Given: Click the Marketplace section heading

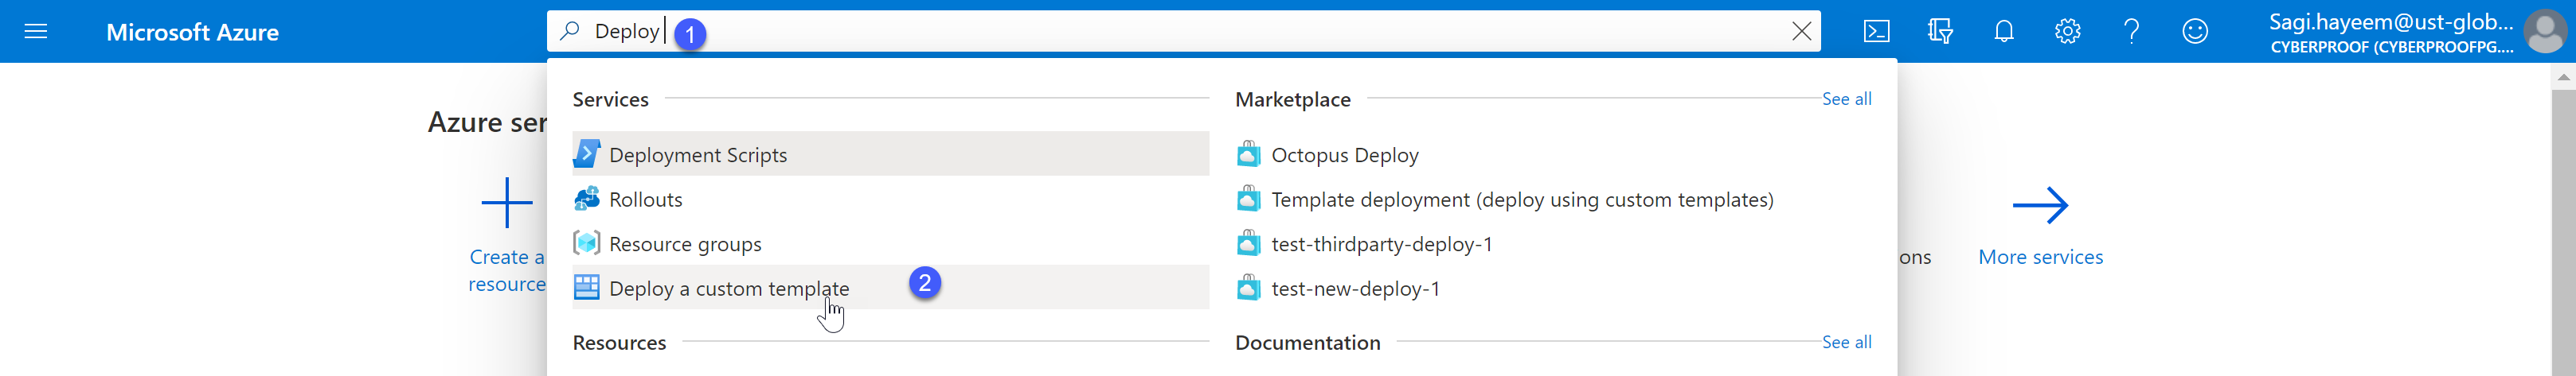Looking at the screenshot, I should tap(1292, 99).
